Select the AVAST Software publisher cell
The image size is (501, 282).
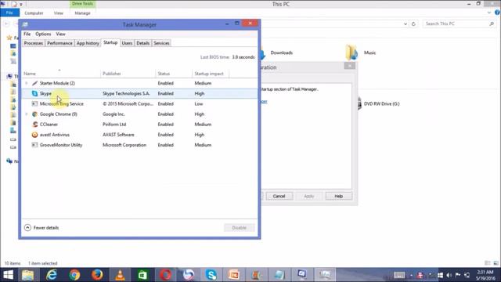[118, 135]
